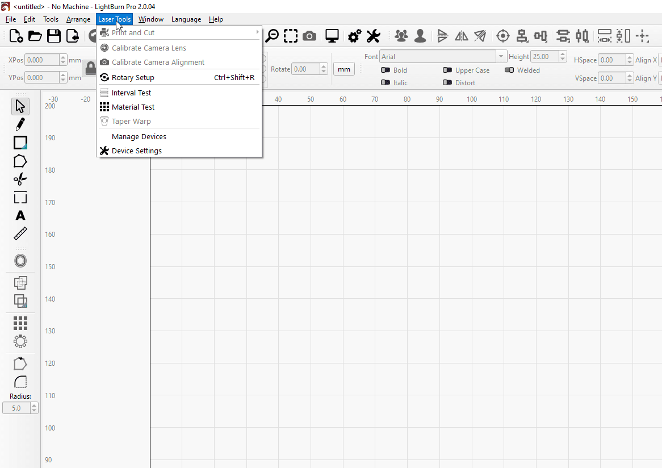Expand the Print and Cut submenu
This screenshot has width=662, height=468.
pyautogui.click(x=179, y=32)
